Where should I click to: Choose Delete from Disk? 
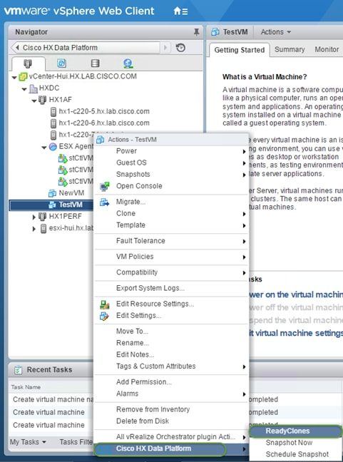click(171, 421)
